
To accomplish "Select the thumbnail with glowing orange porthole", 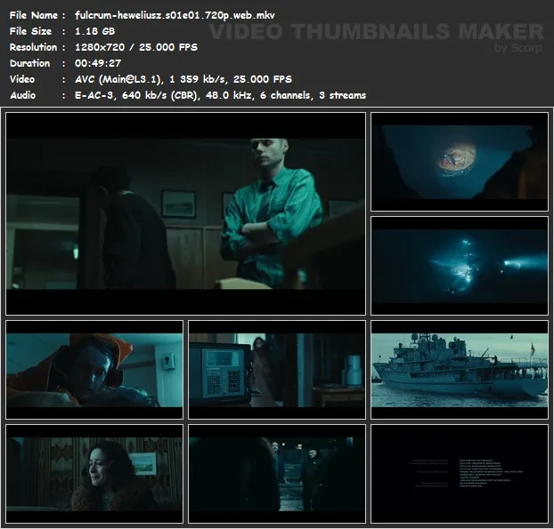I will [459, 160].
